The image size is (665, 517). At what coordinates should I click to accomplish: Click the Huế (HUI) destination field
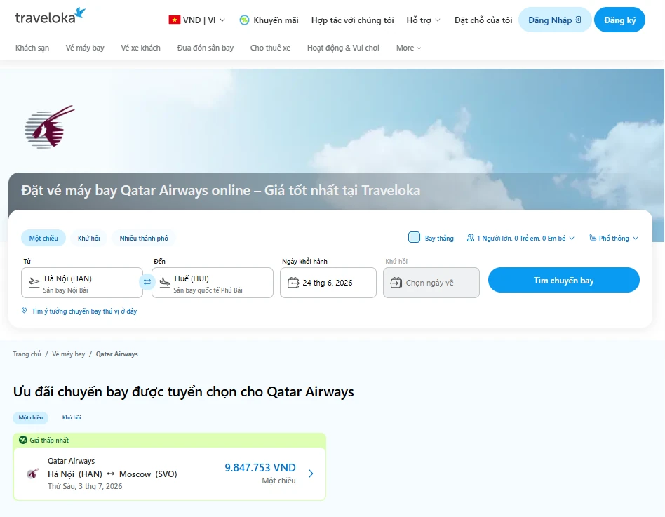pyautogui.click(x=213, y=283)
